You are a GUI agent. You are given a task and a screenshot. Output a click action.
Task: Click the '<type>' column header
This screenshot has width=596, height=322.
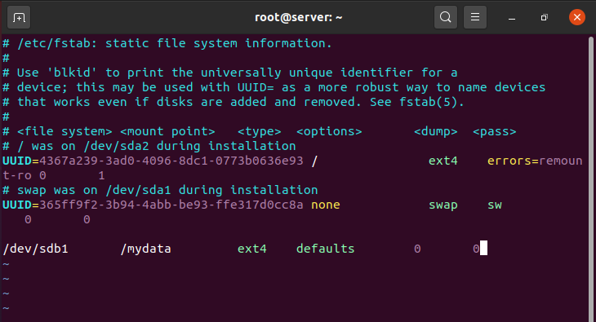[260, 131]
